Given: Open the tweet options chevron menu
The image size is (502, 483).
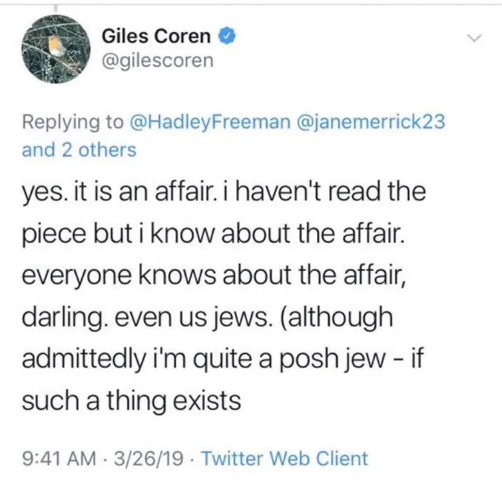Looking at the screenshot, I should click(x=474, y=39).
